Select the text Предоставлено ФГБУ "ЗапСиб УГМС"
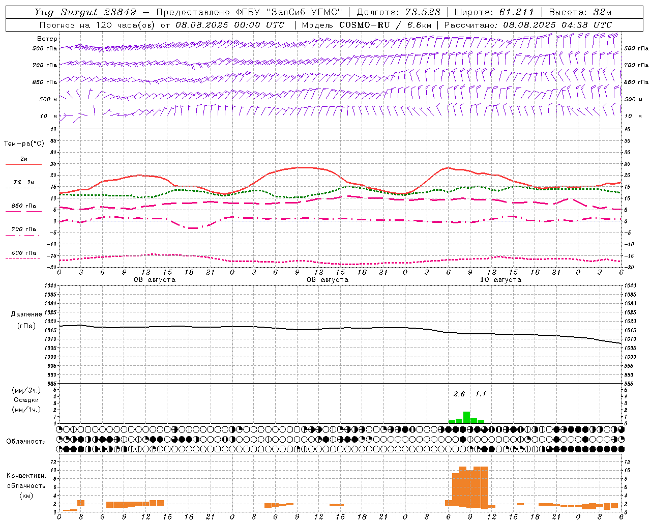The height and width of the screenshot is (521, 651). (249, 12)
